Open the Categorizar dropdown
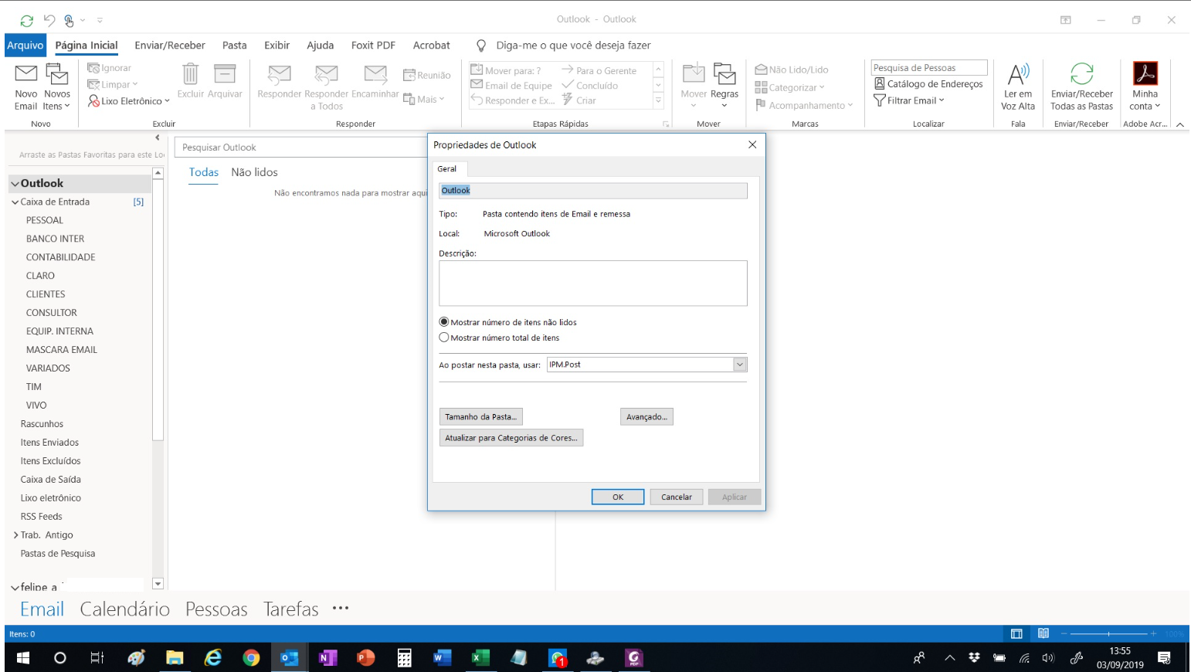The width and height of the screenshot is (1191, 672). pyautogui.click(x=790, y=88)
